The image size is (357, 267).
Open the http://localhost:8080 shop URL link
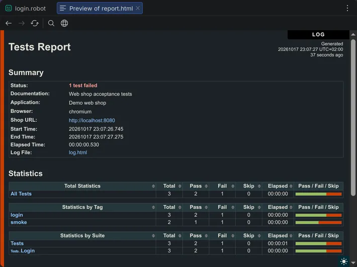[x=92, y=120]
